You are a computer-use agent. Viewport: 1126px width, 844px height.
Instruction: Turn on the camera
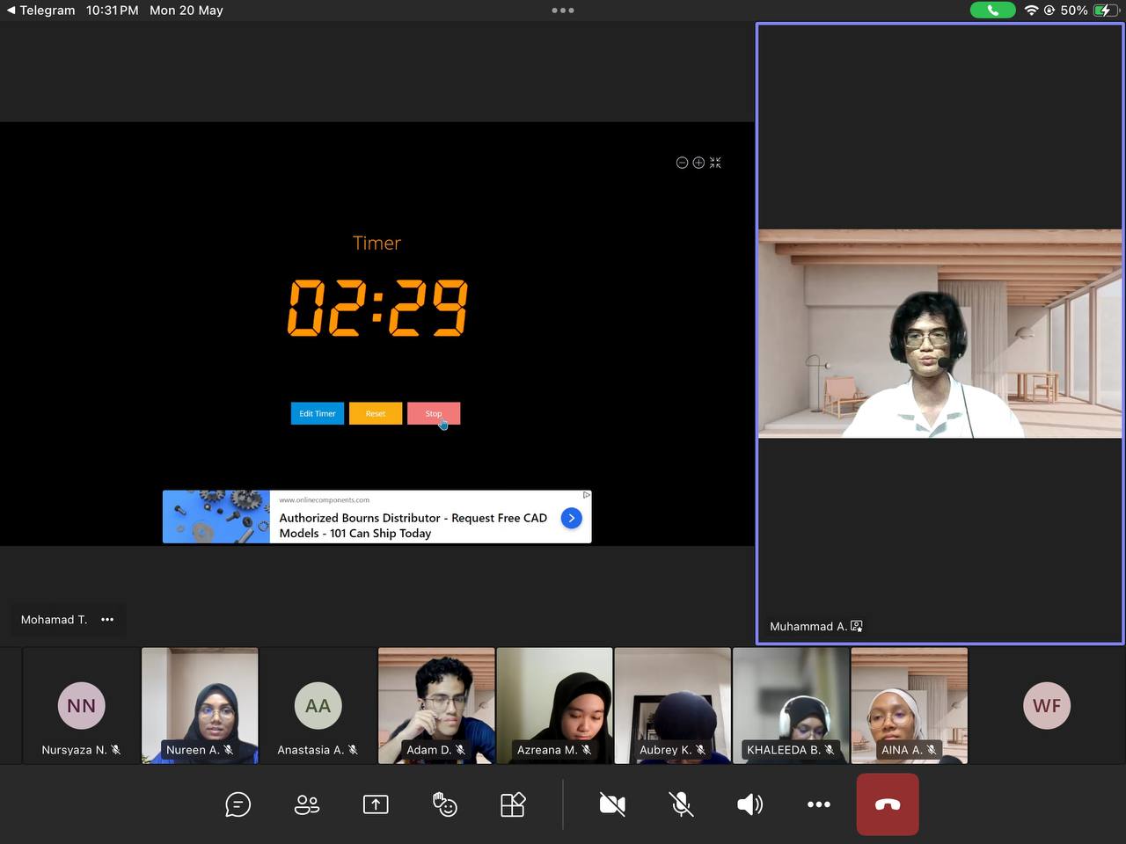click(612, 804)
